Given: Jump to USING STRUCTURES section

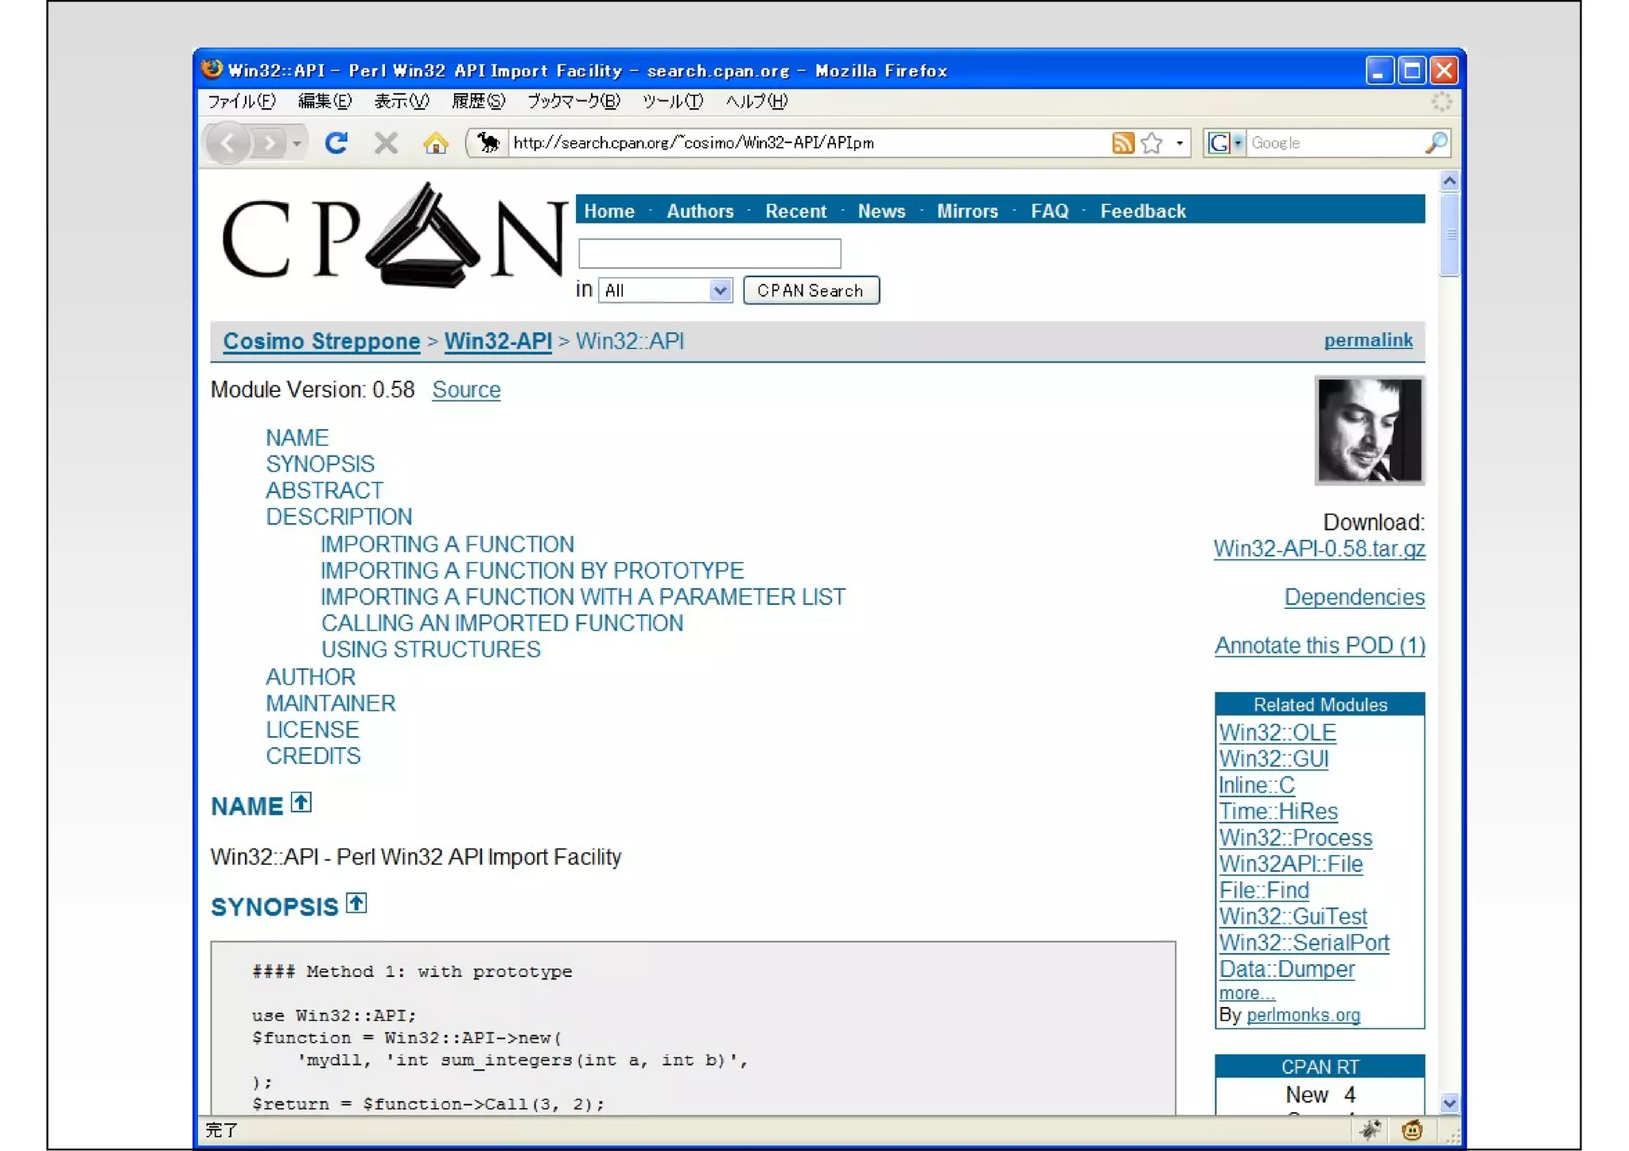Looking at the screenshot, I should coord(430,649).
